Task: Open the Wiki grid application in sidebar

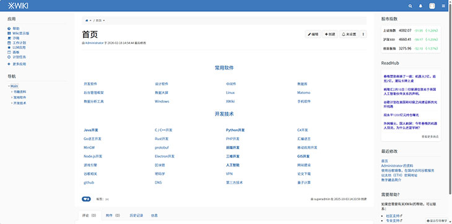Action: (19, 33)
